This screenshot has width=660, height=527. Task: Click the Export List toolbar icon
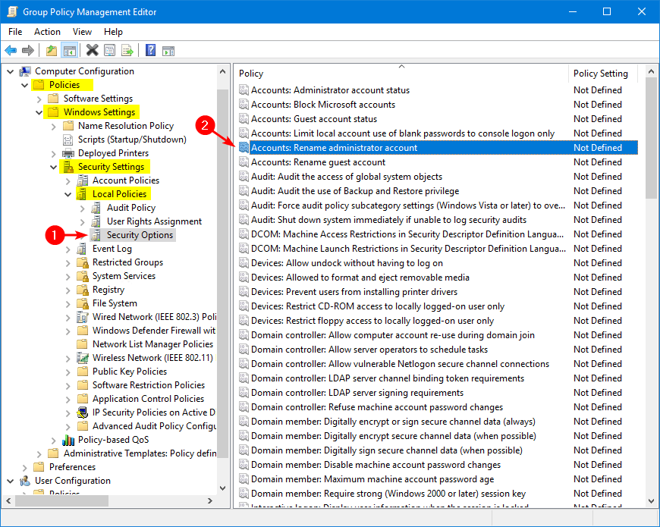(x=127, y=51)
